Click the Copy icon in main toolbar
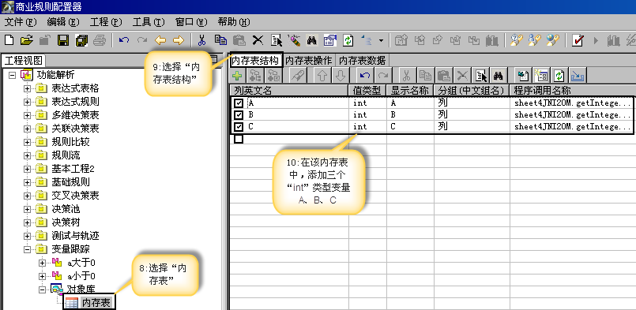 (x=220, y=40)
